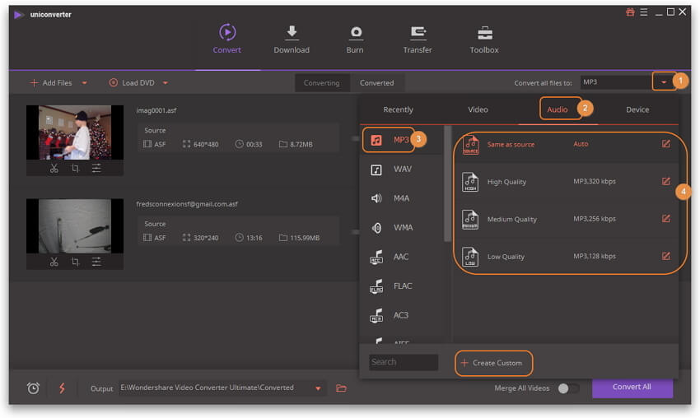Screen dimensions: 700x418
Task: Select WMA audio format
Action: [x=401, y=227]
